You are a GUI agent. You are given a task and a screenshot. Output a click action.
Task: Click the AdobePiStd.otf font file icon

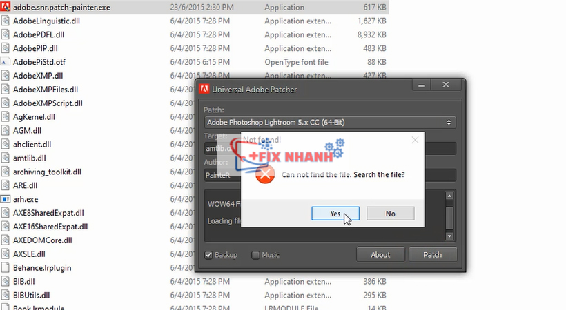coord(6,62)
